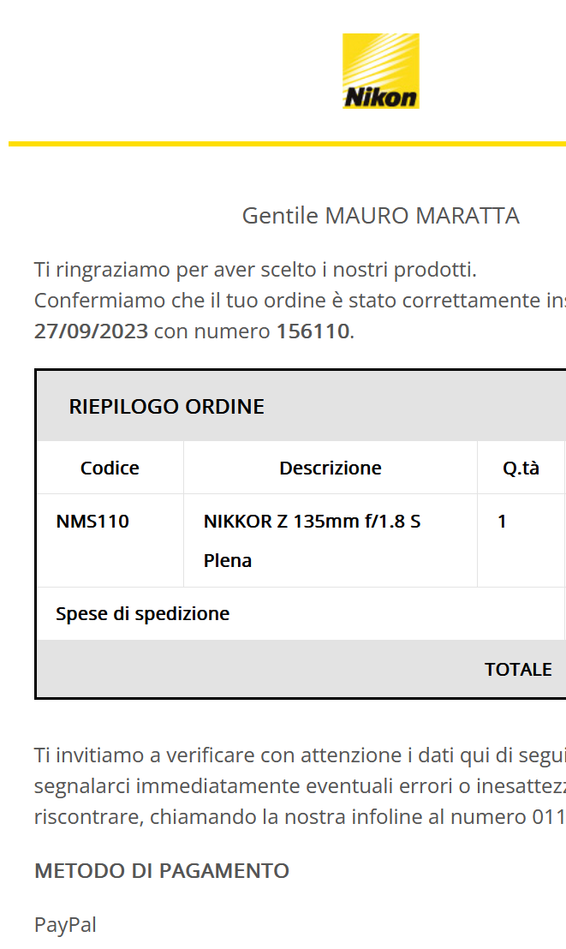Image resolution: width=566 pixels, height=949 pixels.
Task: Click the order date 27/09/2023
Action: 91,331
